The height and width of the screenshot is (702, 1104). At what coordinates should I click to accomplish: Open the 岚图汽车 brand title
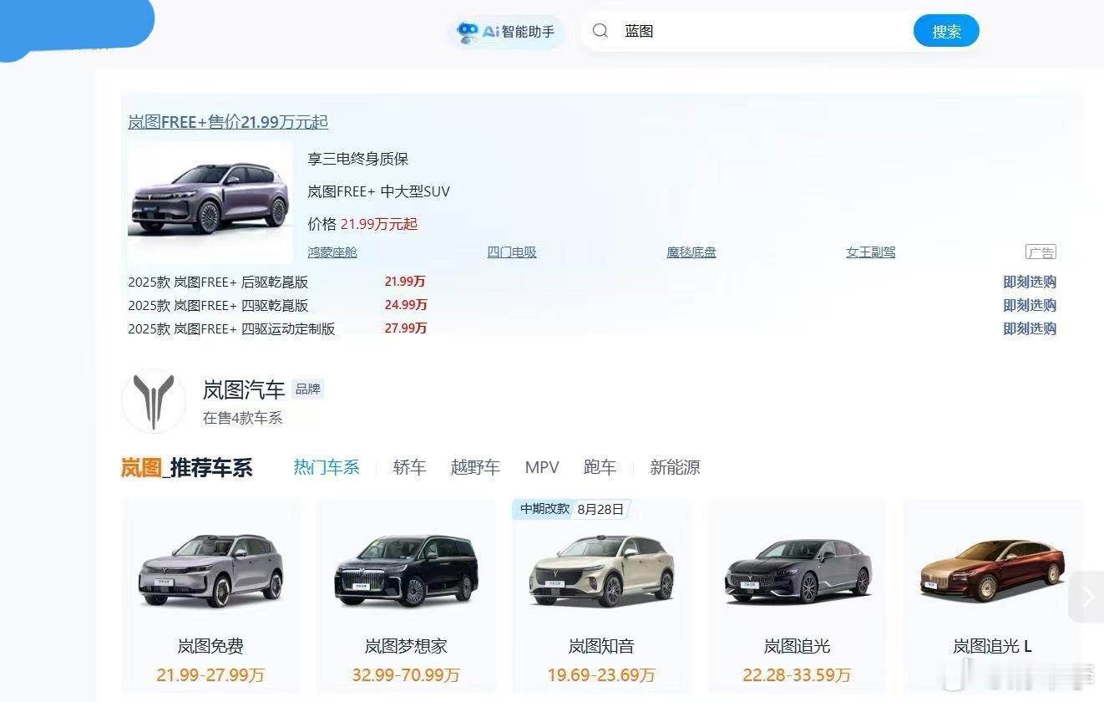click(244, 389)
